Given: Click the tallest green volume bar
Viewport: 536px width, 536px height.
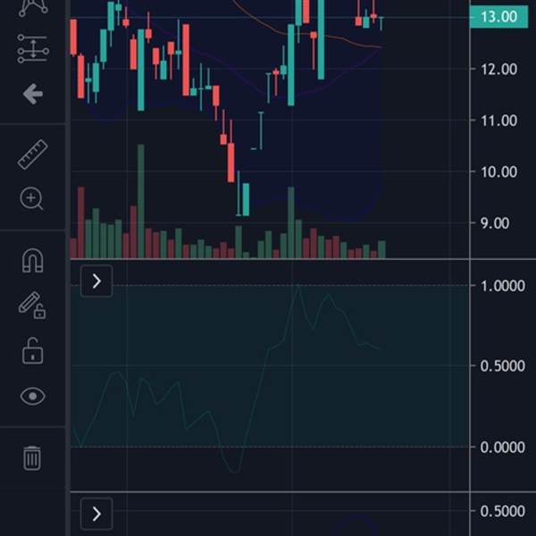Looking at the screenshot, I should [x=141, y=201].
